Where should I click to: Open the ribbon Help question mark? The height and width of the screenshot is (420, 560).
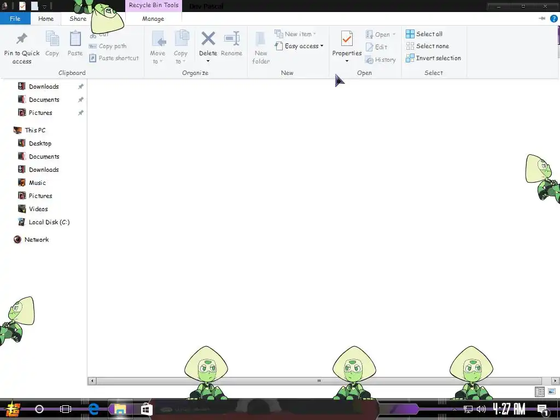point(553,19)
